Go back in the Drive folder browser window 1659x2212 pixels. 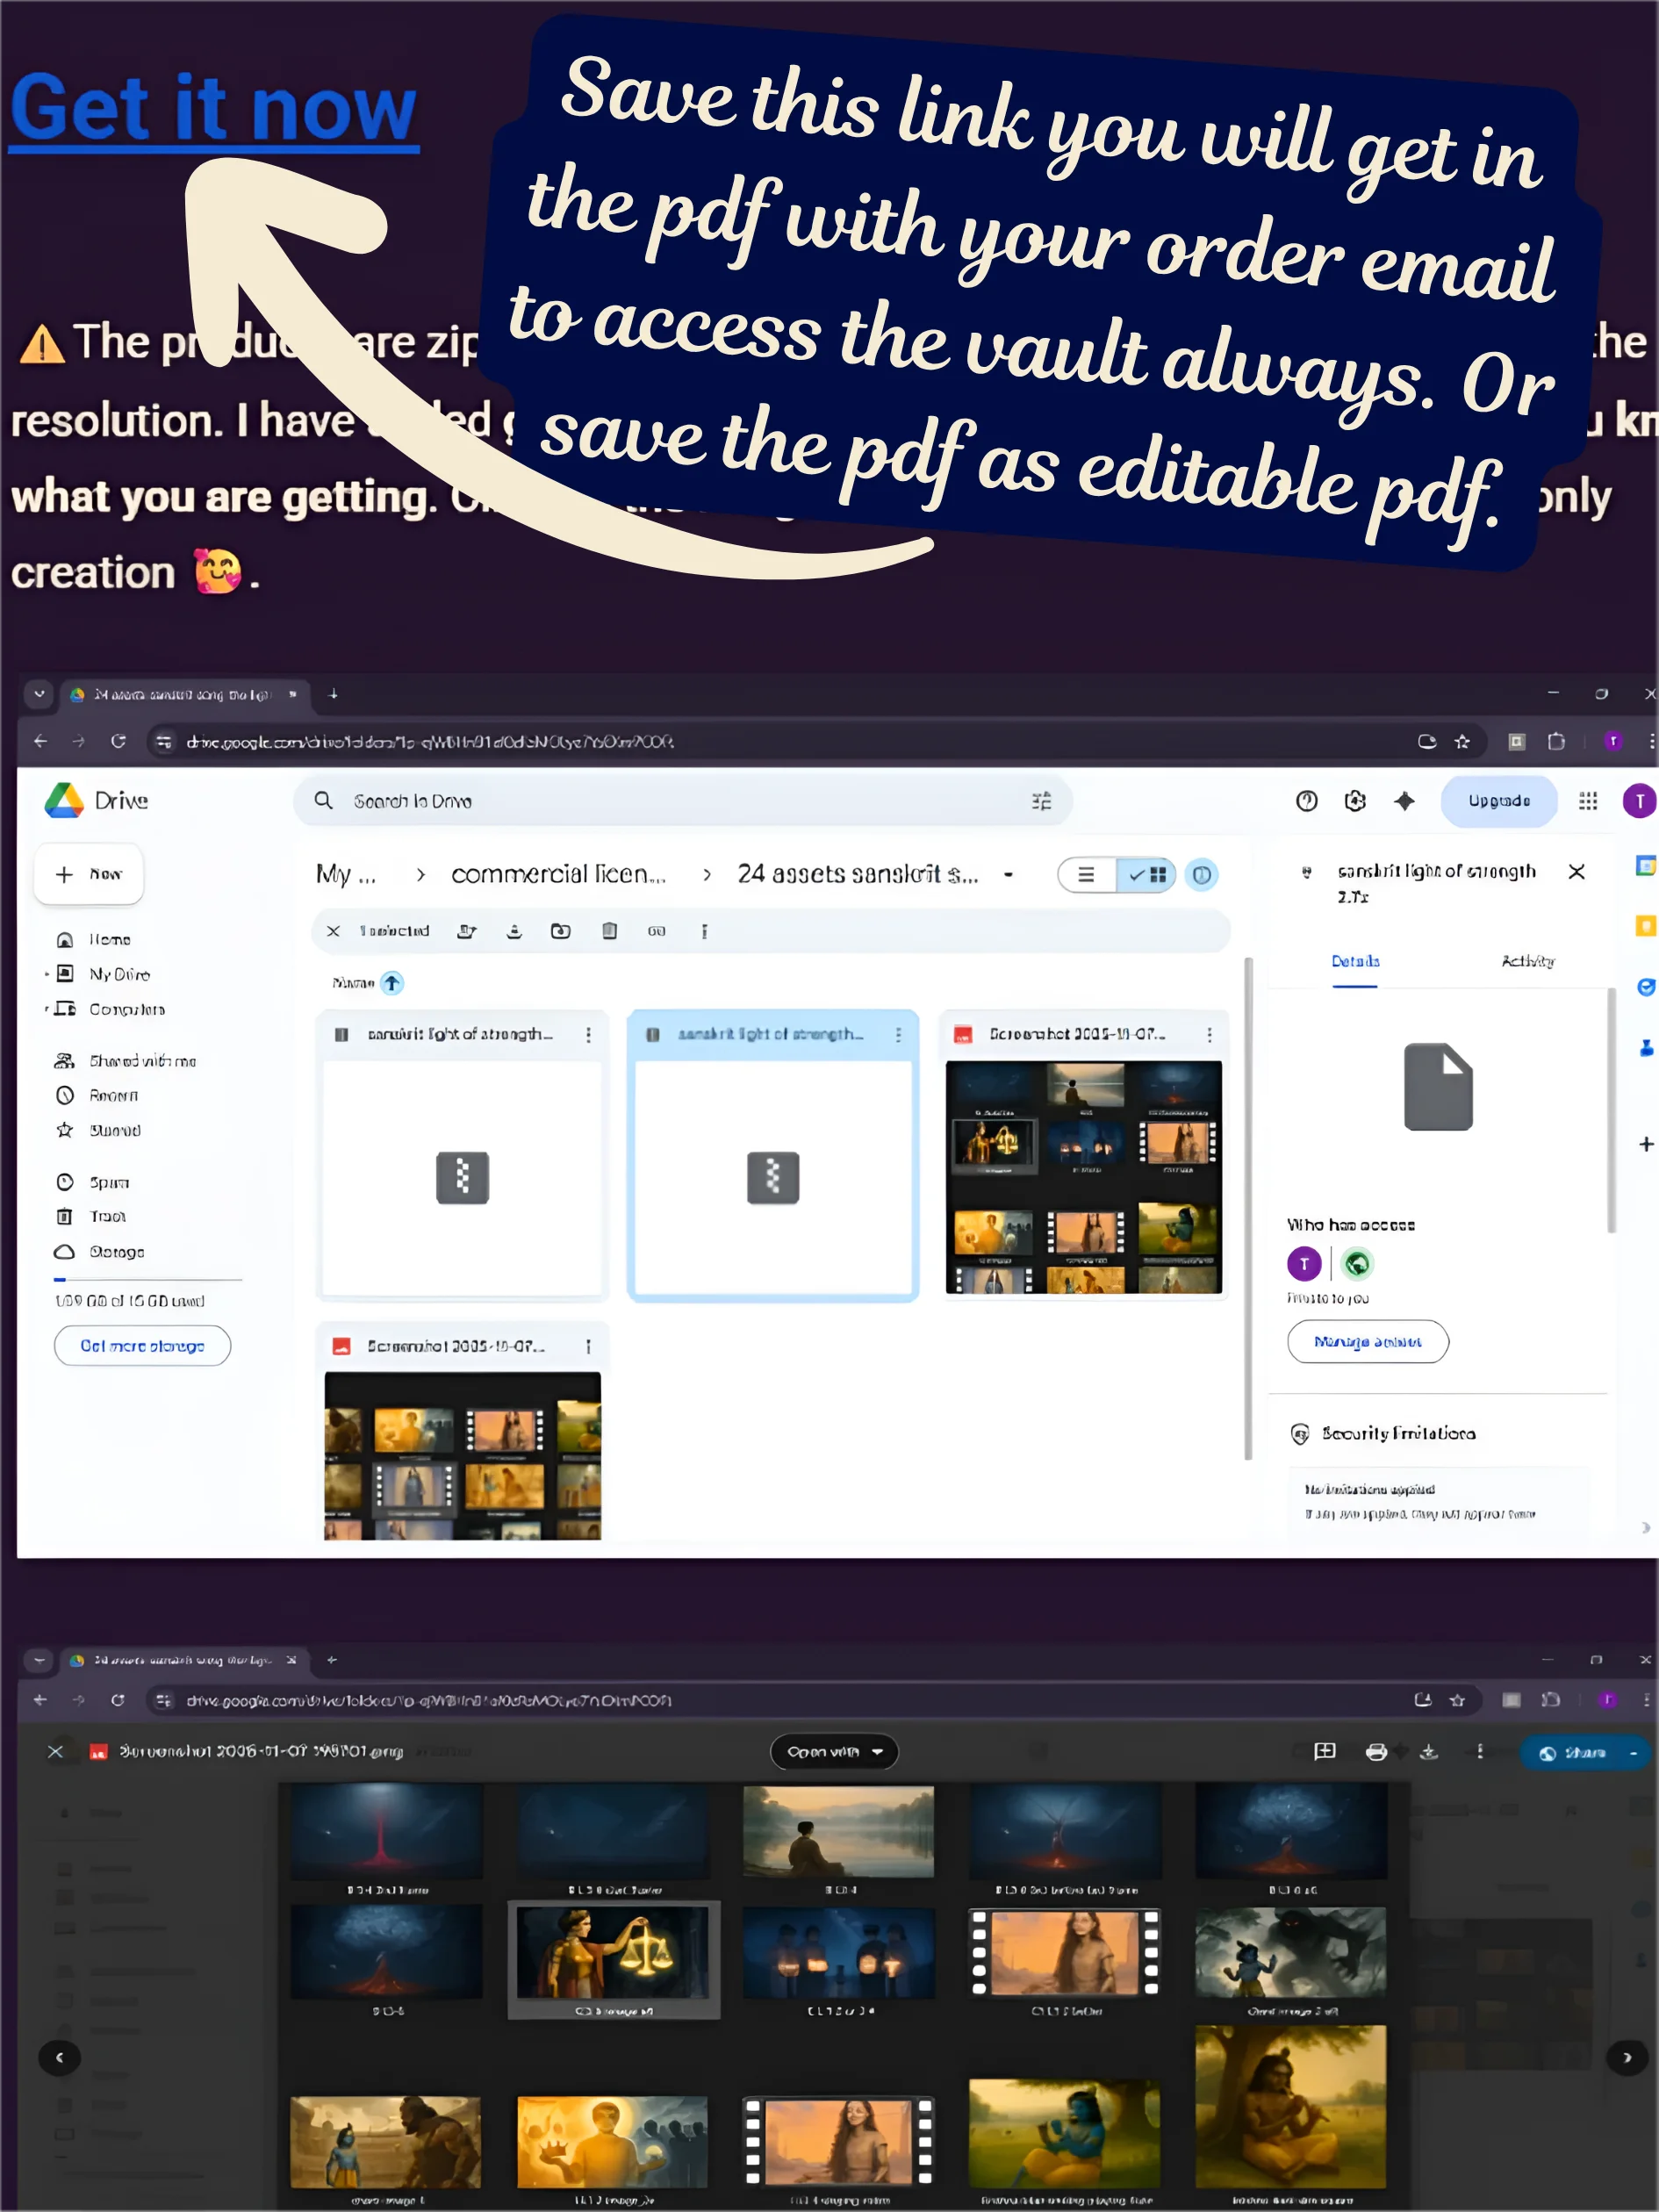pos(40,741)
